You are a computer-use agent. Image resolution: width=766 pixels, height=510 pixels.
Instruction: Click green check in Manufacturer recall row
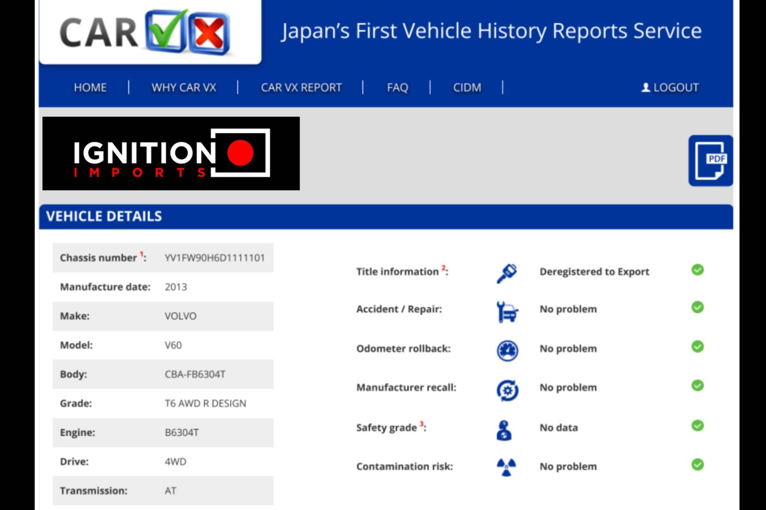(x=698, y=386)
